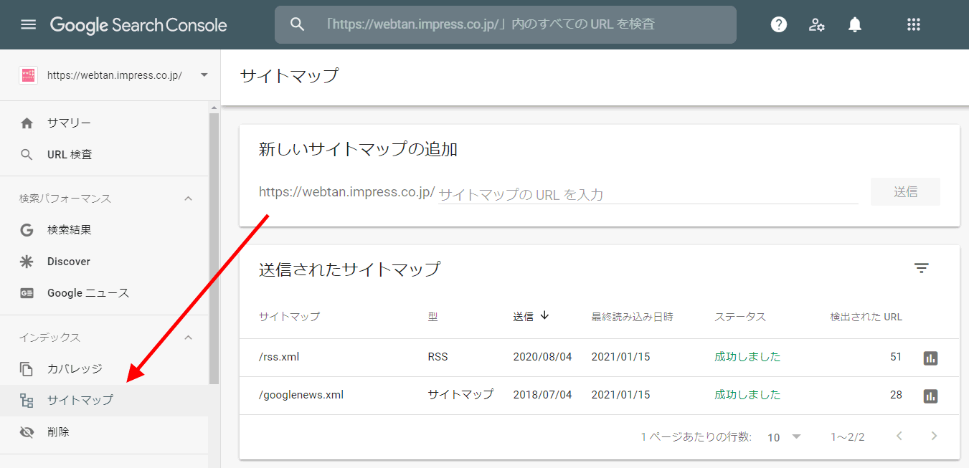
Task: Click the サイトマップ type cell for /googlenews.xml
Action: 460,395
